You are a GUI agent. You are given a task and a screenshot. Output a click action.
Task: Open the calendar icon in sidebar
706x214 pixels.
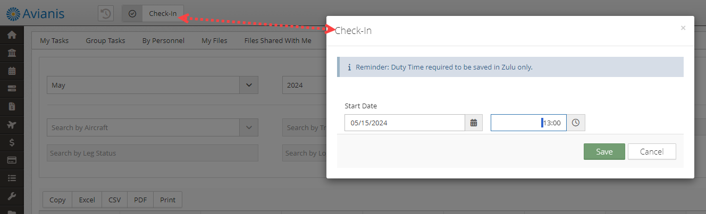[x=12, y=71]
